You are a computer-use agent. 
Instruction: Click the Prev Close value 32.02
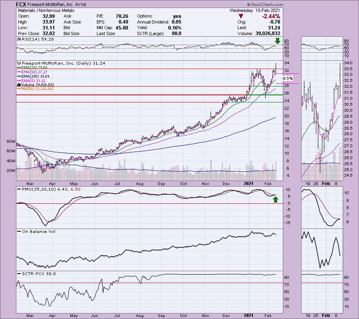point(49,33)
